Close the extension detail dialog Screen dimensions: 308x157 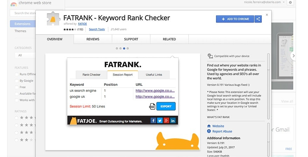[x=267, y=15]
